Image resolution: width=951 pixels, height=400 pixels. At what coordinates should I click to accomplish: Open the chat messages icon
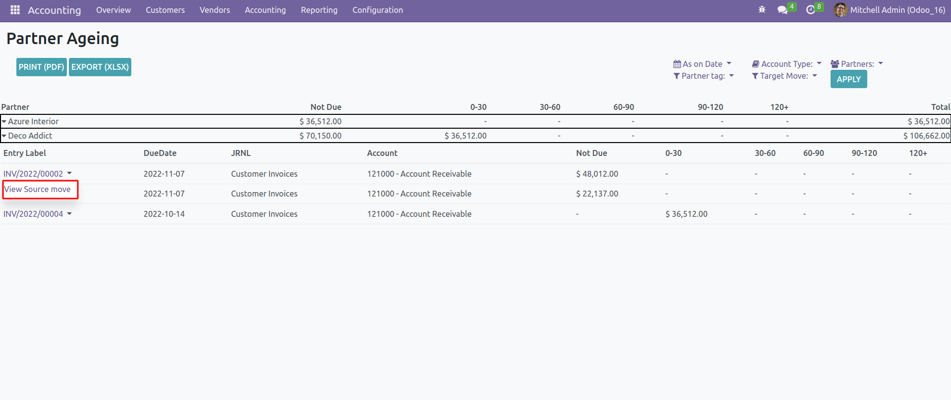[x=783, y=10]
